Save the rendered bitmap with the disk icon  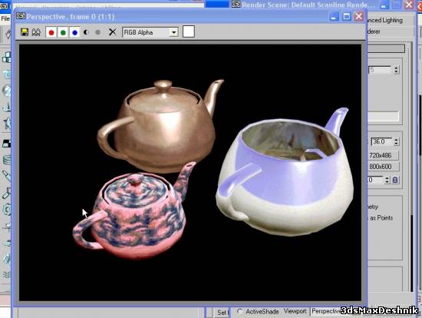coord(25,32)
